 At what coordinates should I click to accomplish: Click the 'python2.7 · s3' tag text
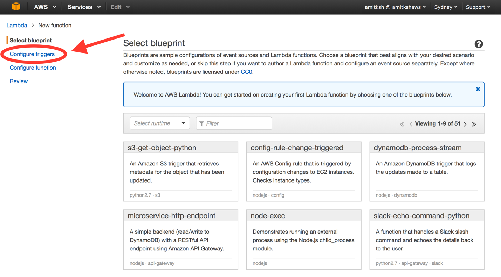(145, 195)
